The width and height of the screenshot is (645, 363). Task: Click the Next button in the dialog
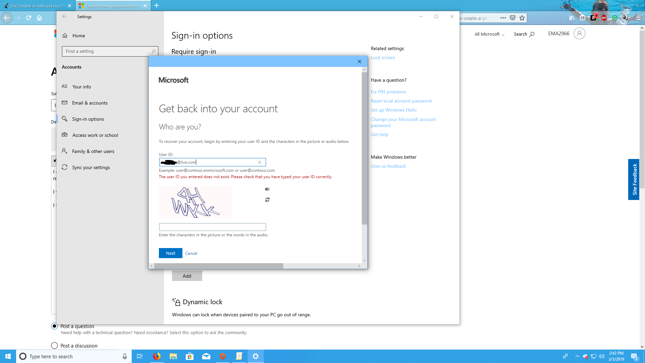coord(170,253)
